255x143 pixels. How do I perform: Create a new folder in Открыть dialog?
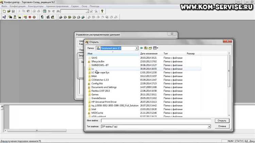click(x=150, y=48)
